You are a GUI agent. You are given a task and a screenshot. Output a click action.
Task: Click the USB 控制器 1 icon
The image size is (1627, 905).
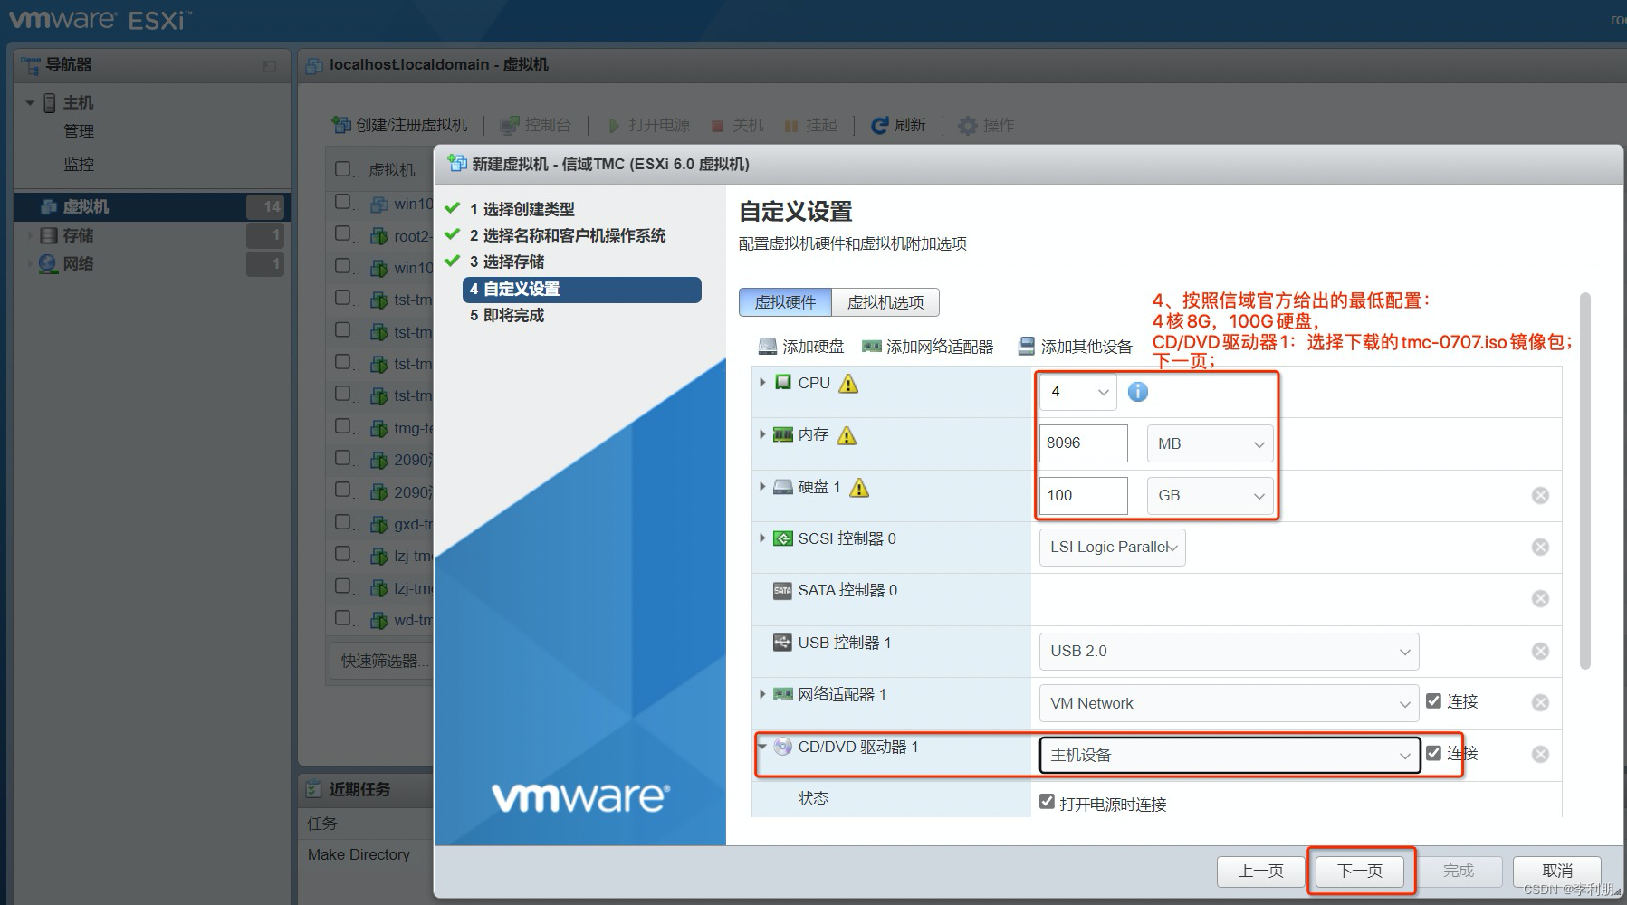pyautogui.click(x=782, y=643)
